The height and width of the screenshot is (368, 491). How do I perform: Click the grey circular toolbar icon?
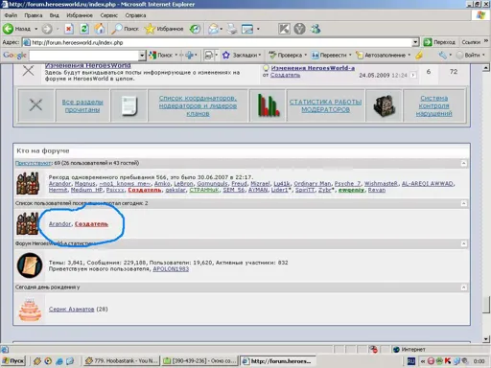(x=299, y=29)
